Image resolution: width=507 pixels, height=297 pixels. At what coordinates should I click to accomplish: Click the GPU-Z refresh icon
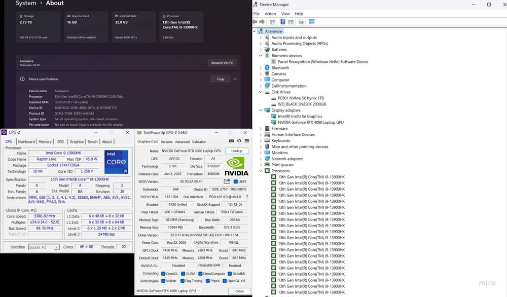[x=239, y=141]
